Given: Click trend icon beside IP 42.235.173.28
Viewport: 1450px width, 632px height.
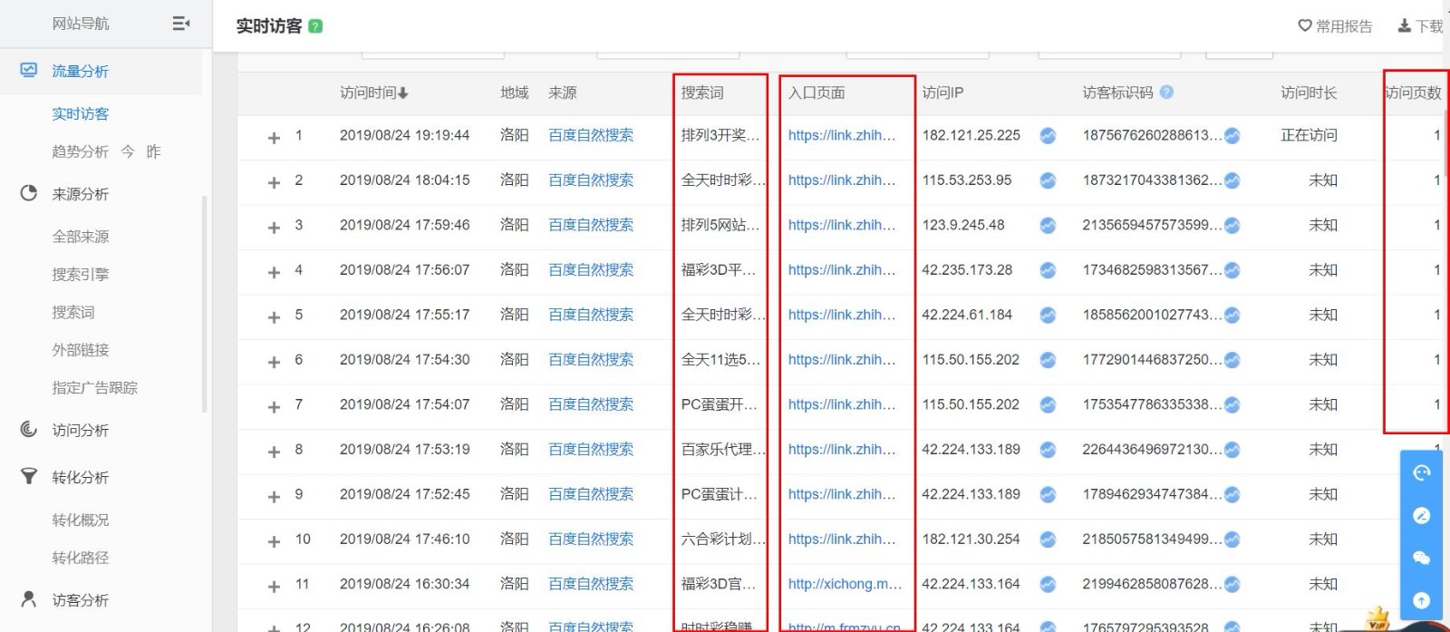Looking at the screenshot, I should [1048, 270].
